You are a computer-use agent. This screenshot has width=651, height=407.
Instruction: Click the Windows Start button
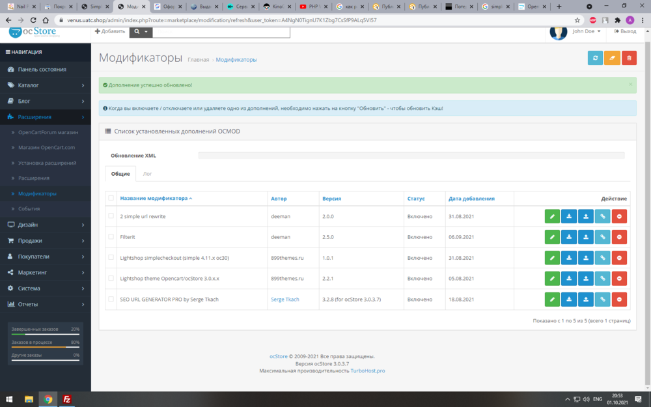pyautogui.click(x=9, y=399)
